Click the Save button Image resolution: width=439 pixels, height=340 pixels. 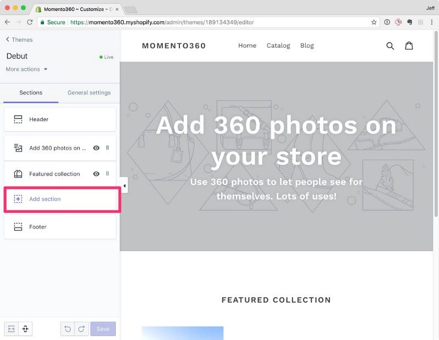103,329
